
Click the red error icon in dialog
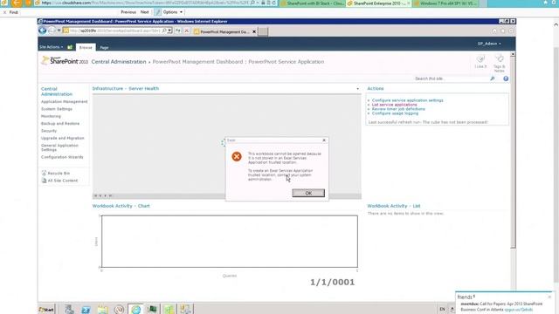pyautogui.click(x=237, y=156)
